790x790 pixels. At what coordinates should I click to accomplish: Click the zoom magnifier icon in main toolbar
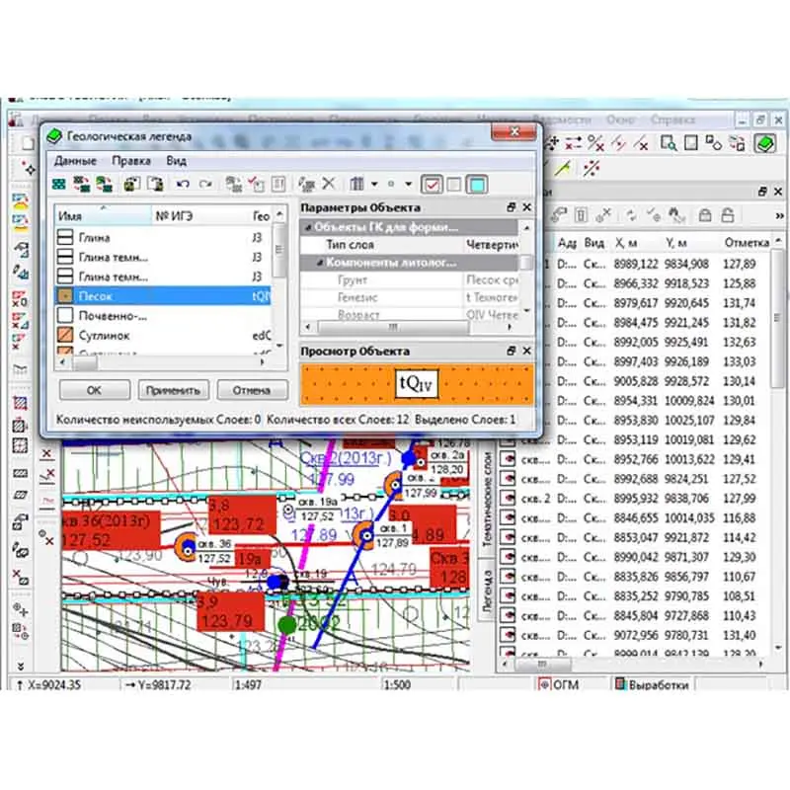tap(669, 144)
